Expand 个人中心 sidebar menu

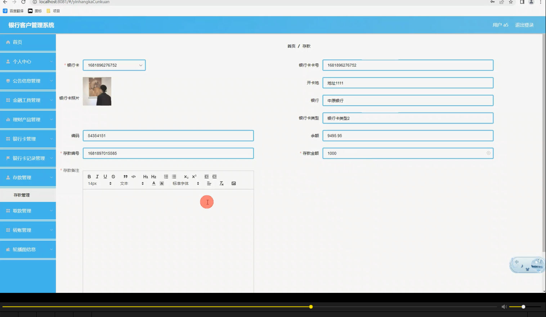pos(28,62)
